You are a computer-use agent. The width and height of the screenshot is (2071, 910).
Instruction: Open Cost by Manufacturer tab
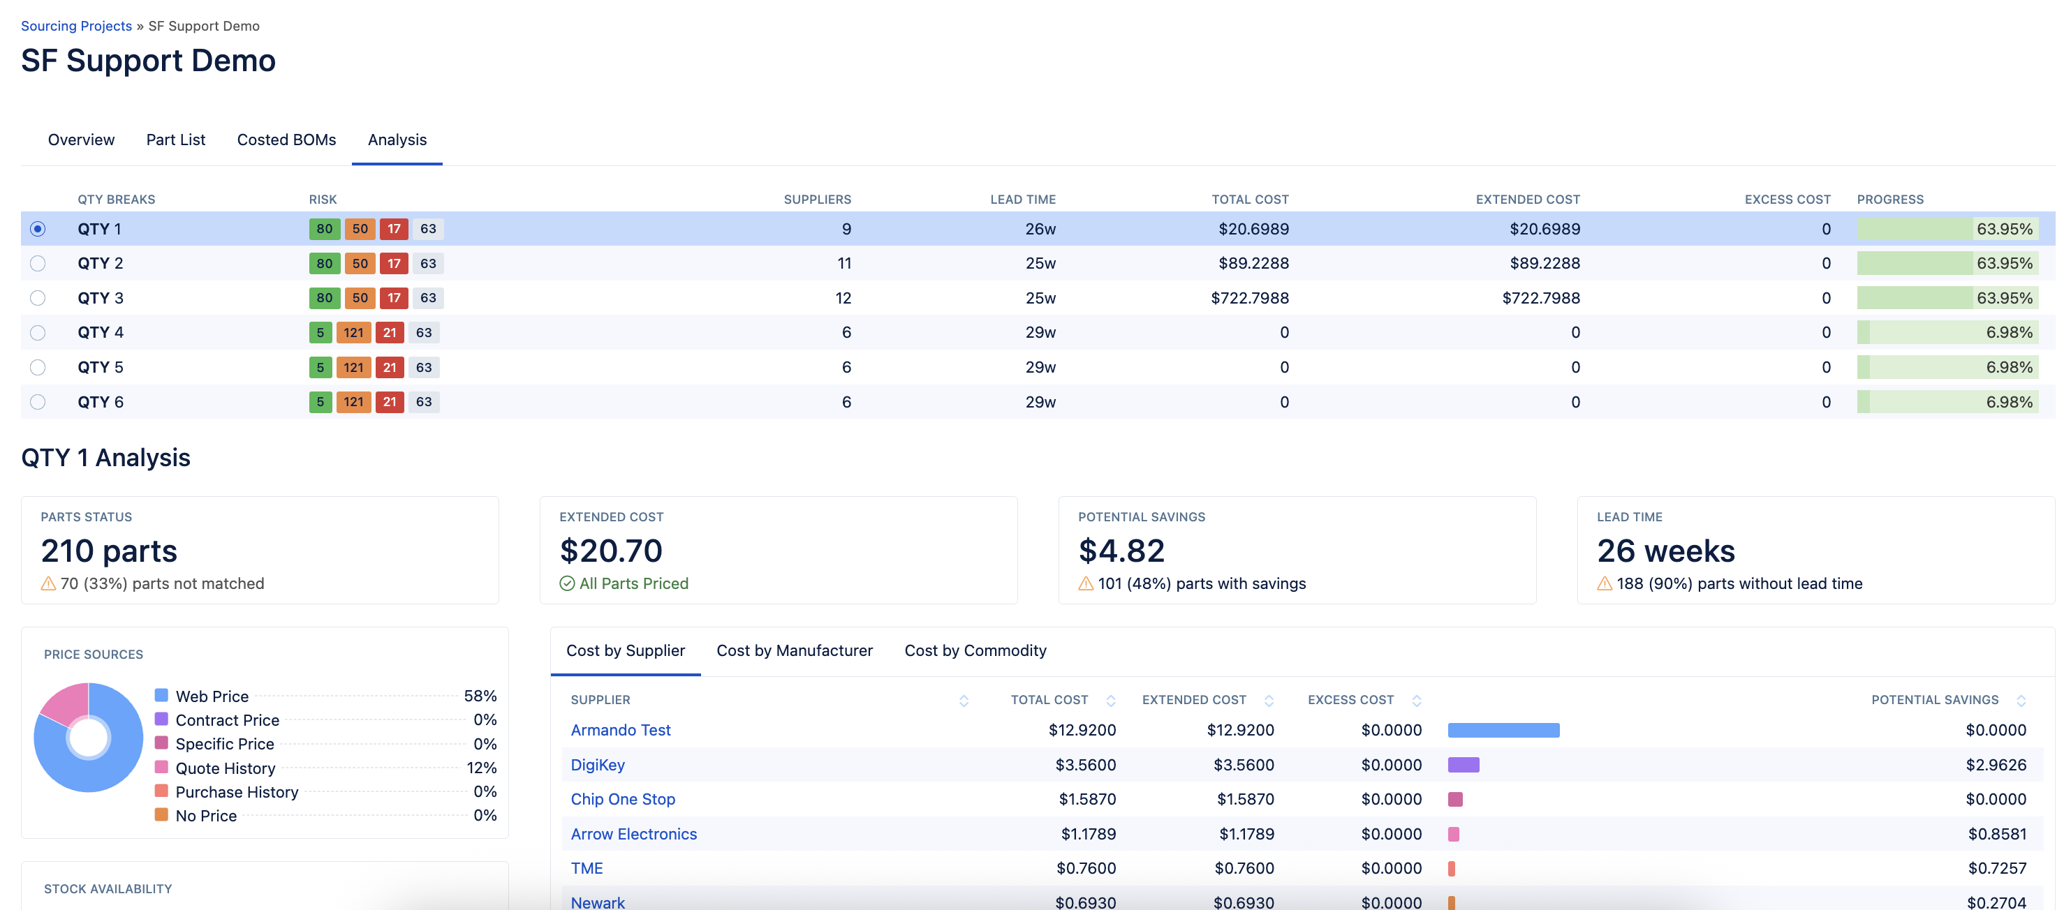coord(793,650)
